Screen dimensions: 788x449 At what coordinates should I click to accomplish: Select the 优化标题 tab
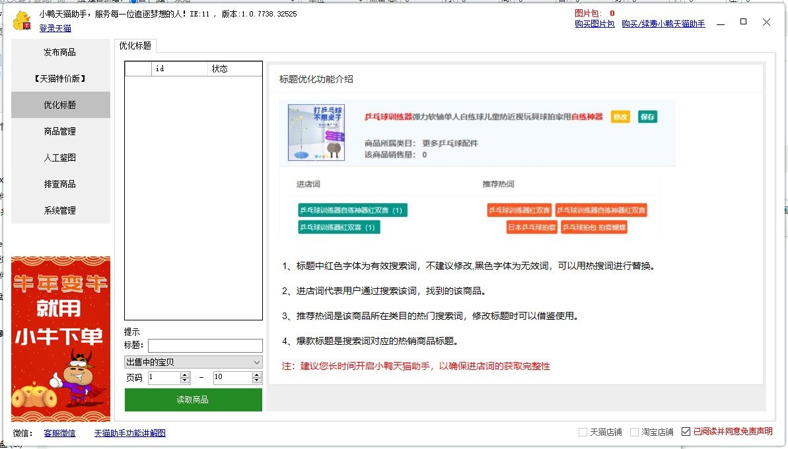135,45
